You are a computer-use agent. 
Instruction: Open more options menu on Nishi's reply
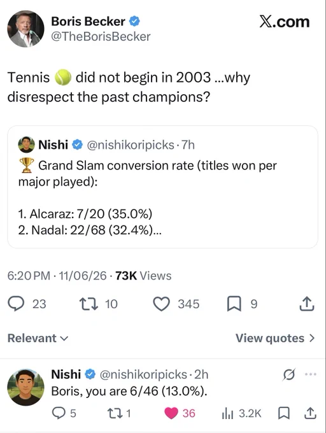coord(311,374)
